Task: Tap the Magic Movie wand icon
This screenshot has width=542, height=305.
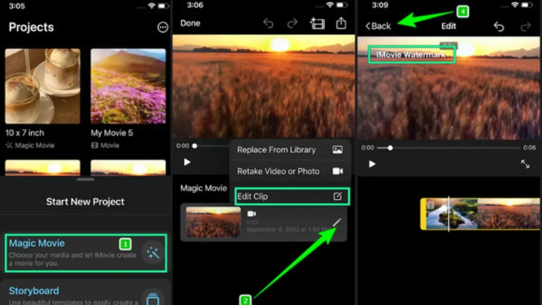Action: [153, 253]
